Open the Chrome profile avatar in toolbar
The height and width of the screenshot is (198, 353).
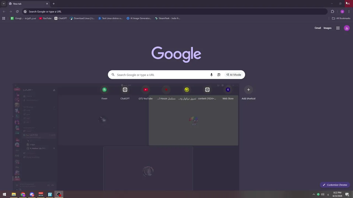(342, 12)
